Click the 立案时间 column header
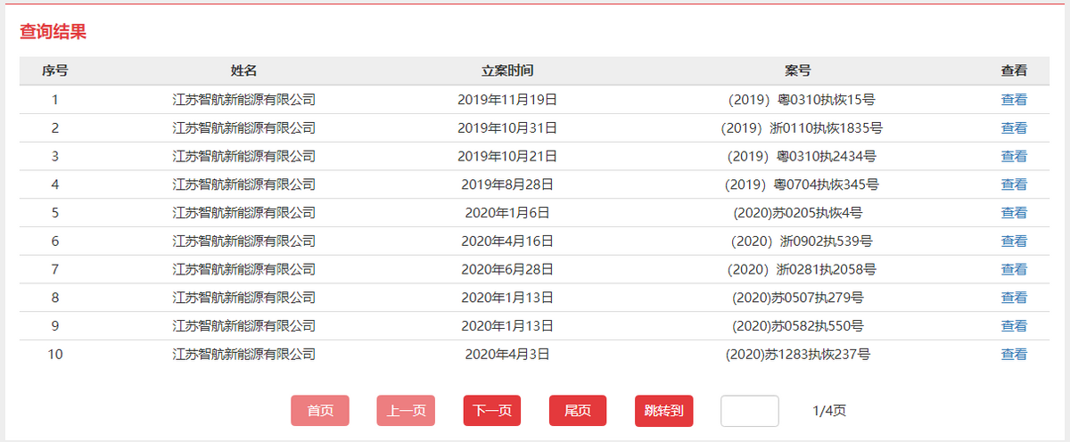 (x=507, y=70)
